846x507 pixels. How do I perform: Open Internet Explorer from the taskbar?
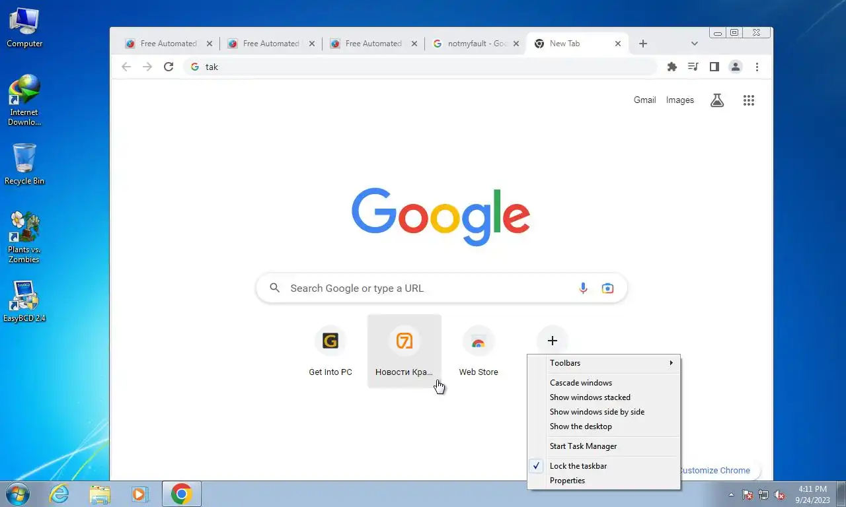coord(59,494)
